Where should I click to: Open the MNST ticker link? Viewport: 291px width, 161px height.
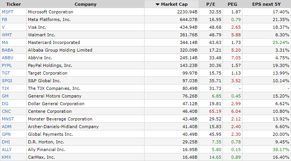(8, 119)
